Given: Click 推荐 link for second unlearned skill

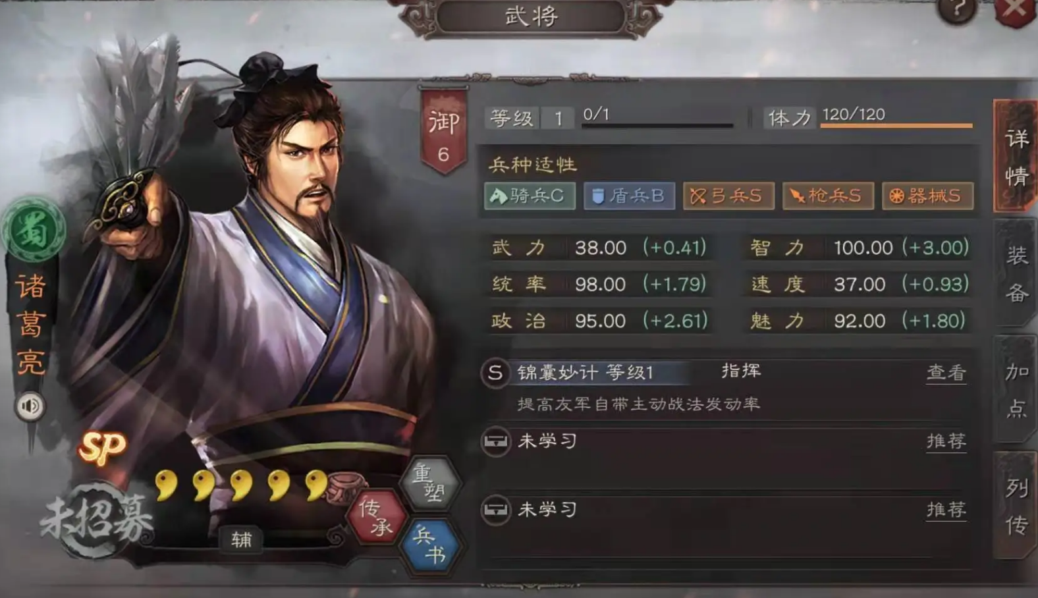Looking at the screenshot, I should point(946,509).
